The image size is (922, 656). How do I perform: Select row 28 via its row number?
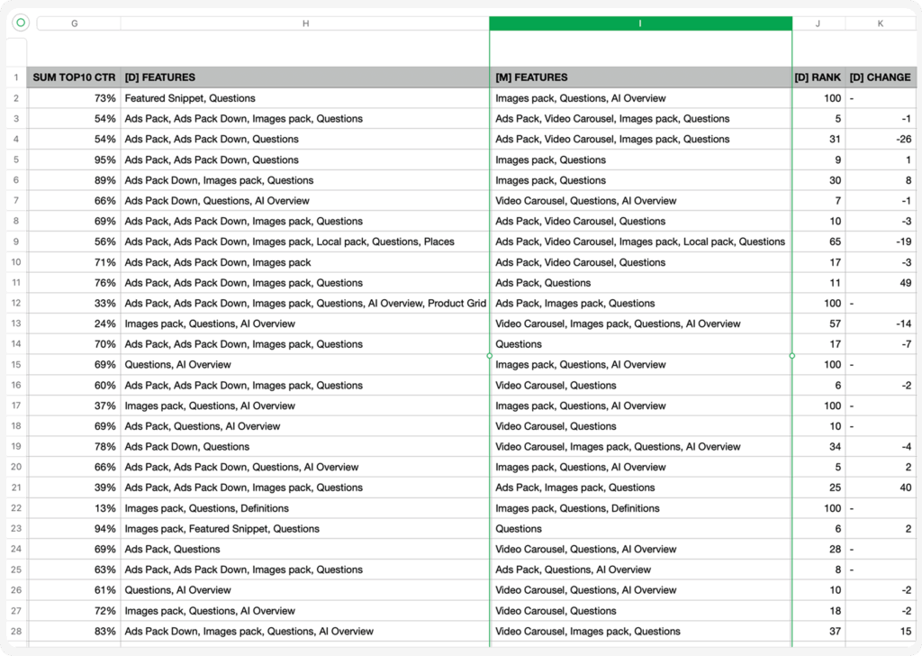17,632
